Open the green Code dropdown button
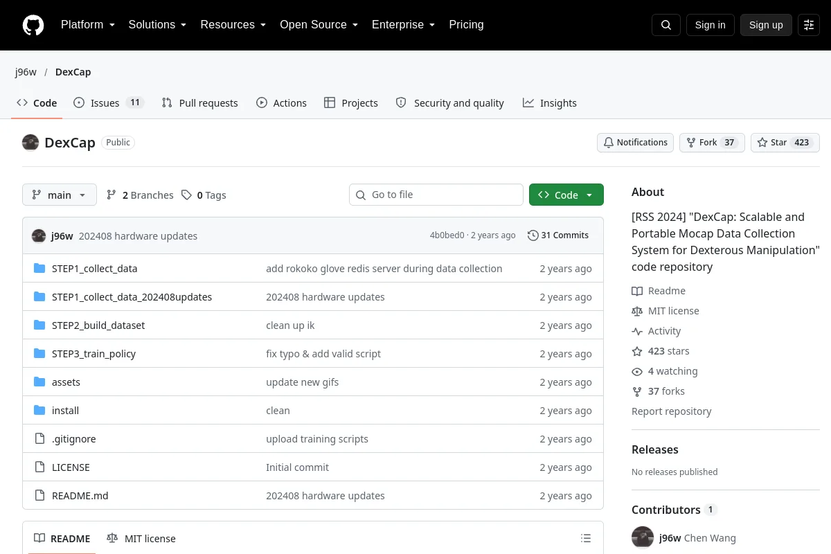Image resolution: width=831 pixels, height=554 pixels. click(x=566, y=195)
